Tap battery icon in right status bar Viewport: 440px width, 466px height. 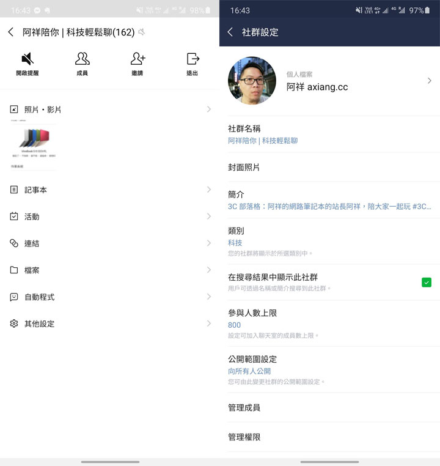(427, 10)
